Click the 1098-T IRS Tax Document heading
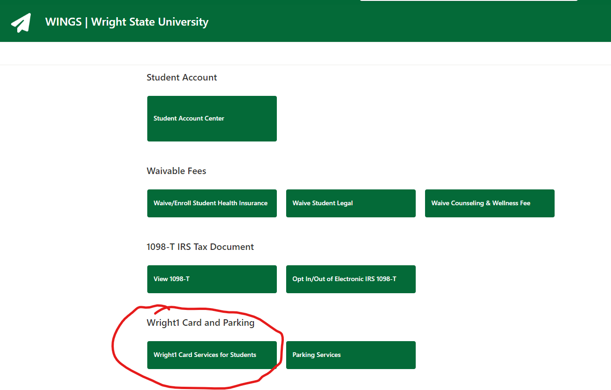 point(200,247)
